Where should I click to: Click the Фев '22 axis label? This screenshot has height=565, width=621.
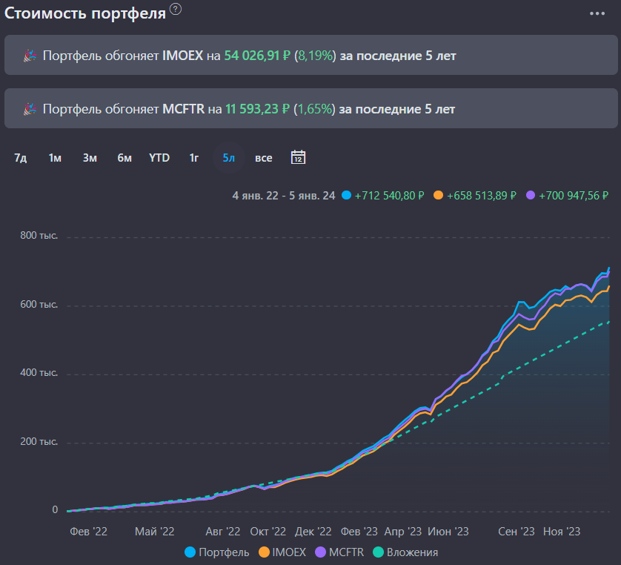(89, 532)
